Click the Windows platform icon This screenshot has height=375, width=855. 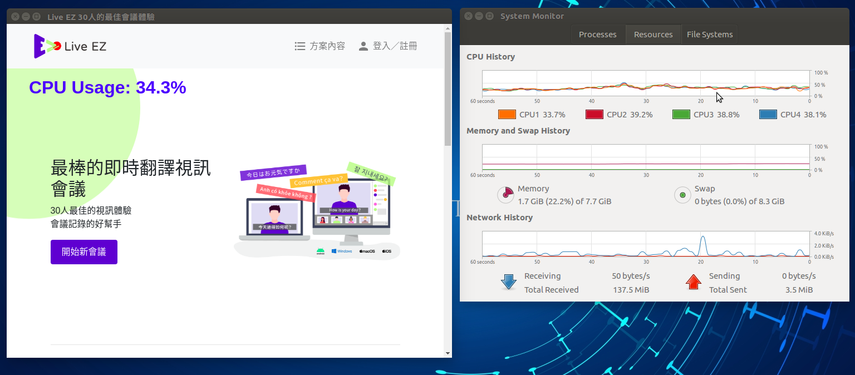342,251
